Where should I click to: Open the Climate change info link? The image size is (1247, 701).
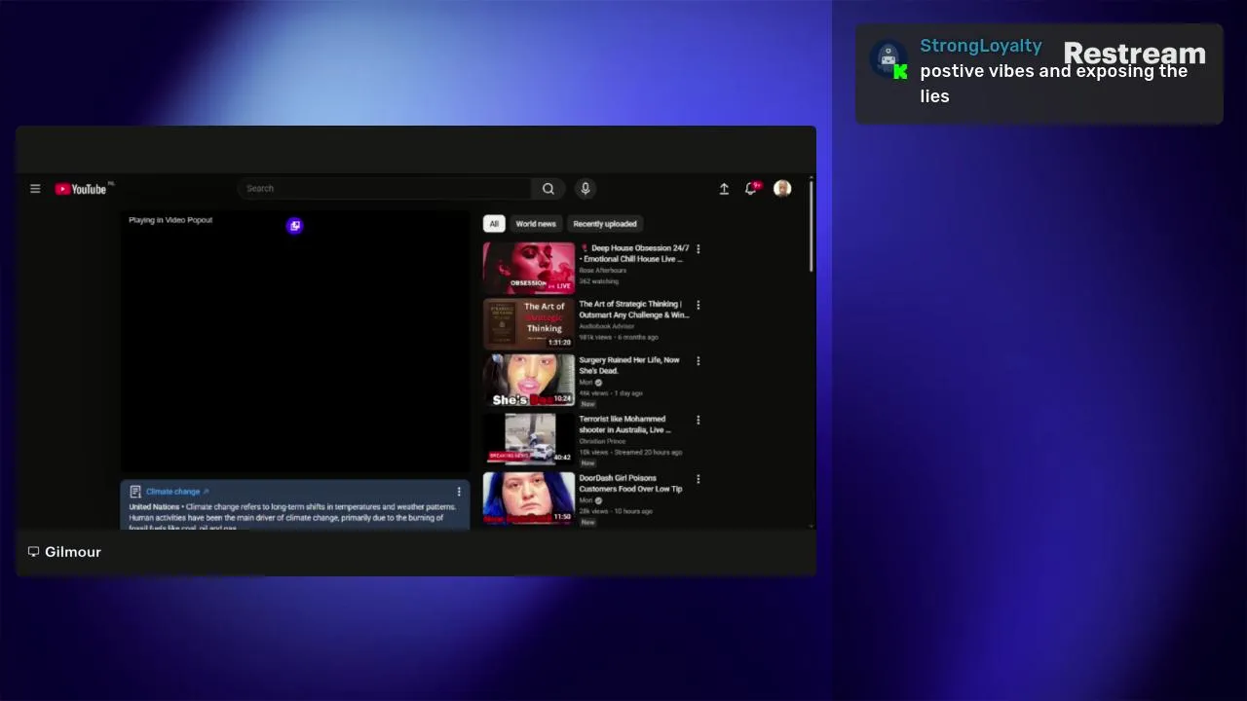pyautogui.click(x=177, y=492)
